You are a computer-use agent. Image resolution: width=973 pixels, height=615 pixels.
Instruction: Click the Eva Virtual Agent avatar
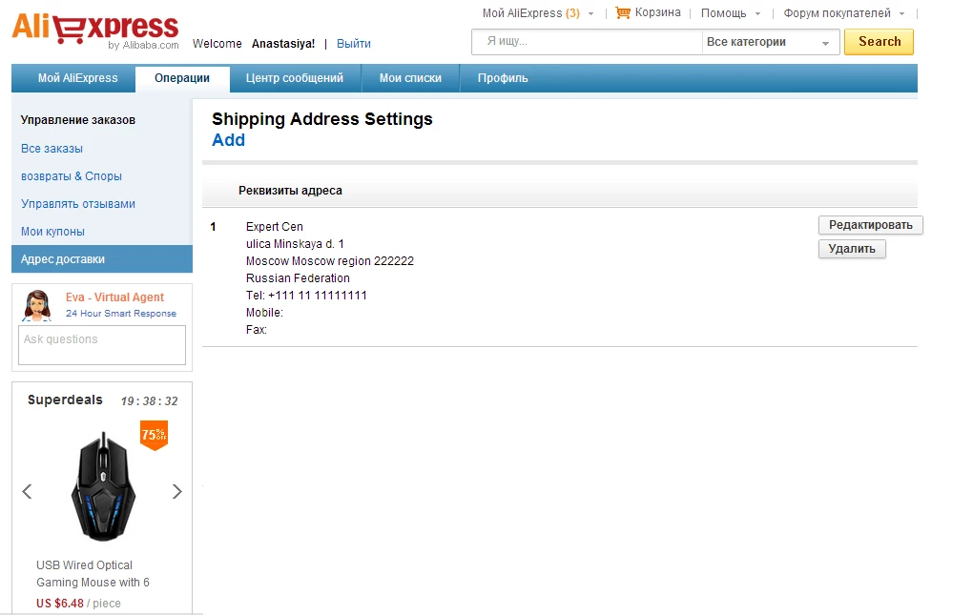[x=38, y=305]
